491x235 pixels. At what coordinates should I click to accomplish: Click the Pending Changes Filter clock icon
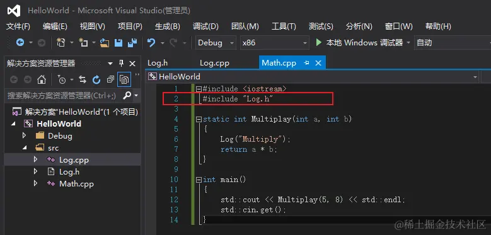click(62, 80)
